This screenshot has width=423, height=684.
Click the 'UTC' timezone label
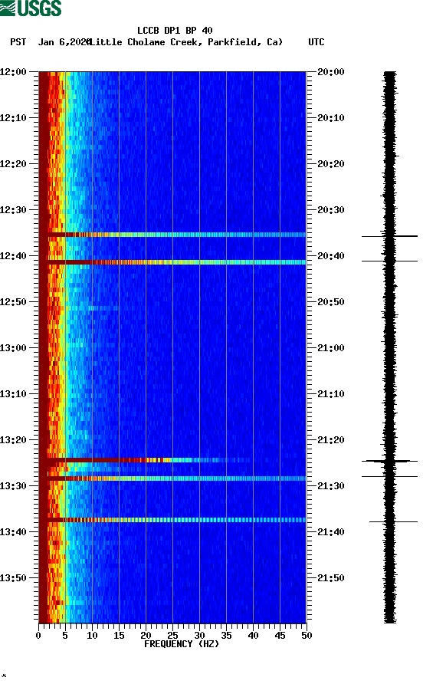pos(316,42)
